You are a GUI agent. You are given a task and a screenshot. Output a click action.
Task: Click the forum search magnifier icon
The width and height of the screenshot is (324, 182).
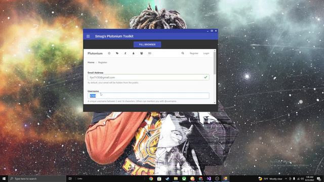pyautogui.click(x=183, y=53)
